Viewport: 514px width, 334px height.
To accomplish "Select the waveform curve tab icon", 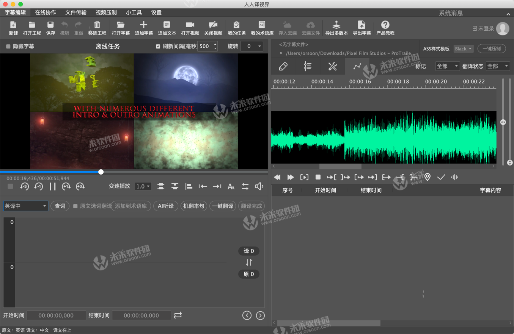I will 357,66.
